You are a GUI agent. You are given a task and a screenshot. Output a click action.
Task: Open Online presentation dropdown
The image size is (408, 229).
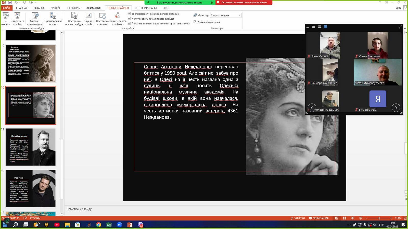(x=35, y=19)
